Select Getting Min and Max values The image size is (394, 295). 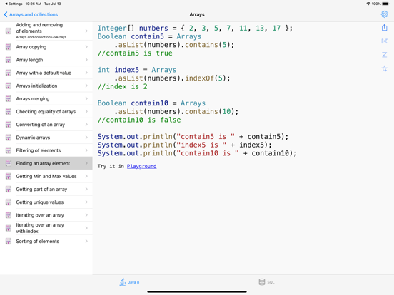[x=46, y=176]
